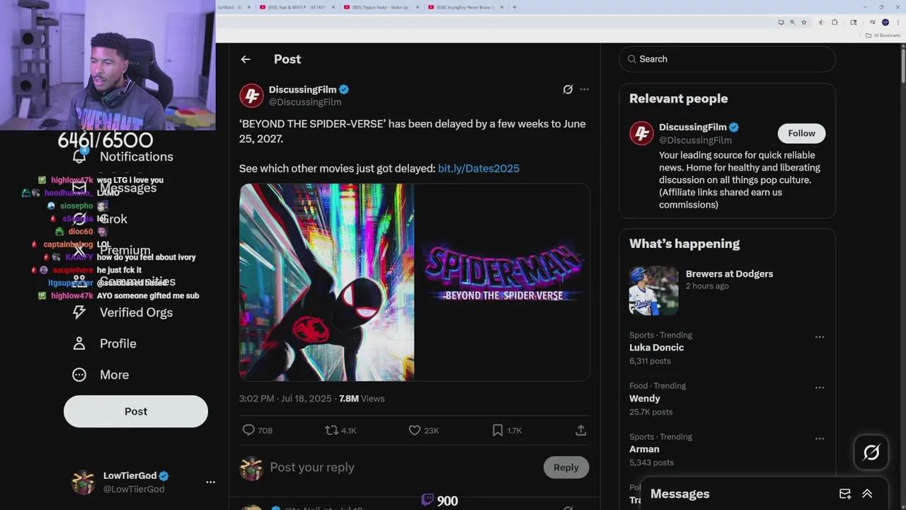
Task: Open the More menu in sidebar
Action: (x=101, y=375)
